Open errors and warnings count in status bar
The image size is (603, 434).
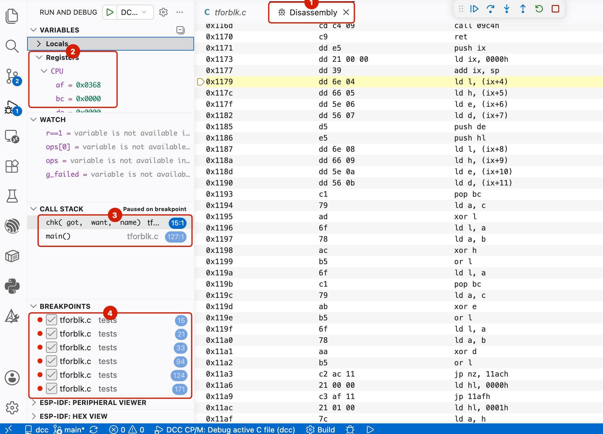coord(127,430)
